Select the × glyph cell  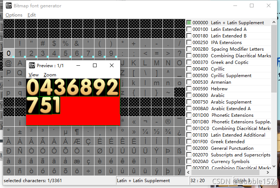tap(88, 151)
